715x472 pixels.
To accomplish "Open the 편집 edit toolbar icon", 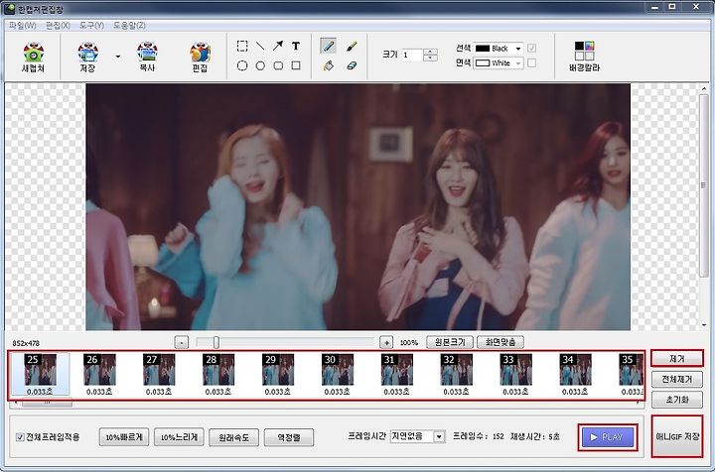I will click(x=200, y=57).
